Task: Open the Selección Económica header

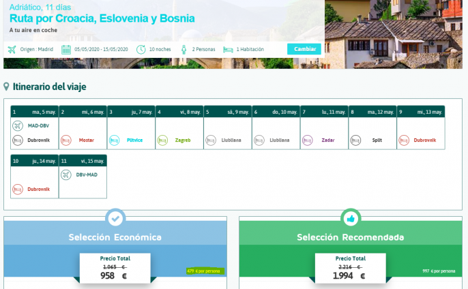Action: (x=115, y=237)
